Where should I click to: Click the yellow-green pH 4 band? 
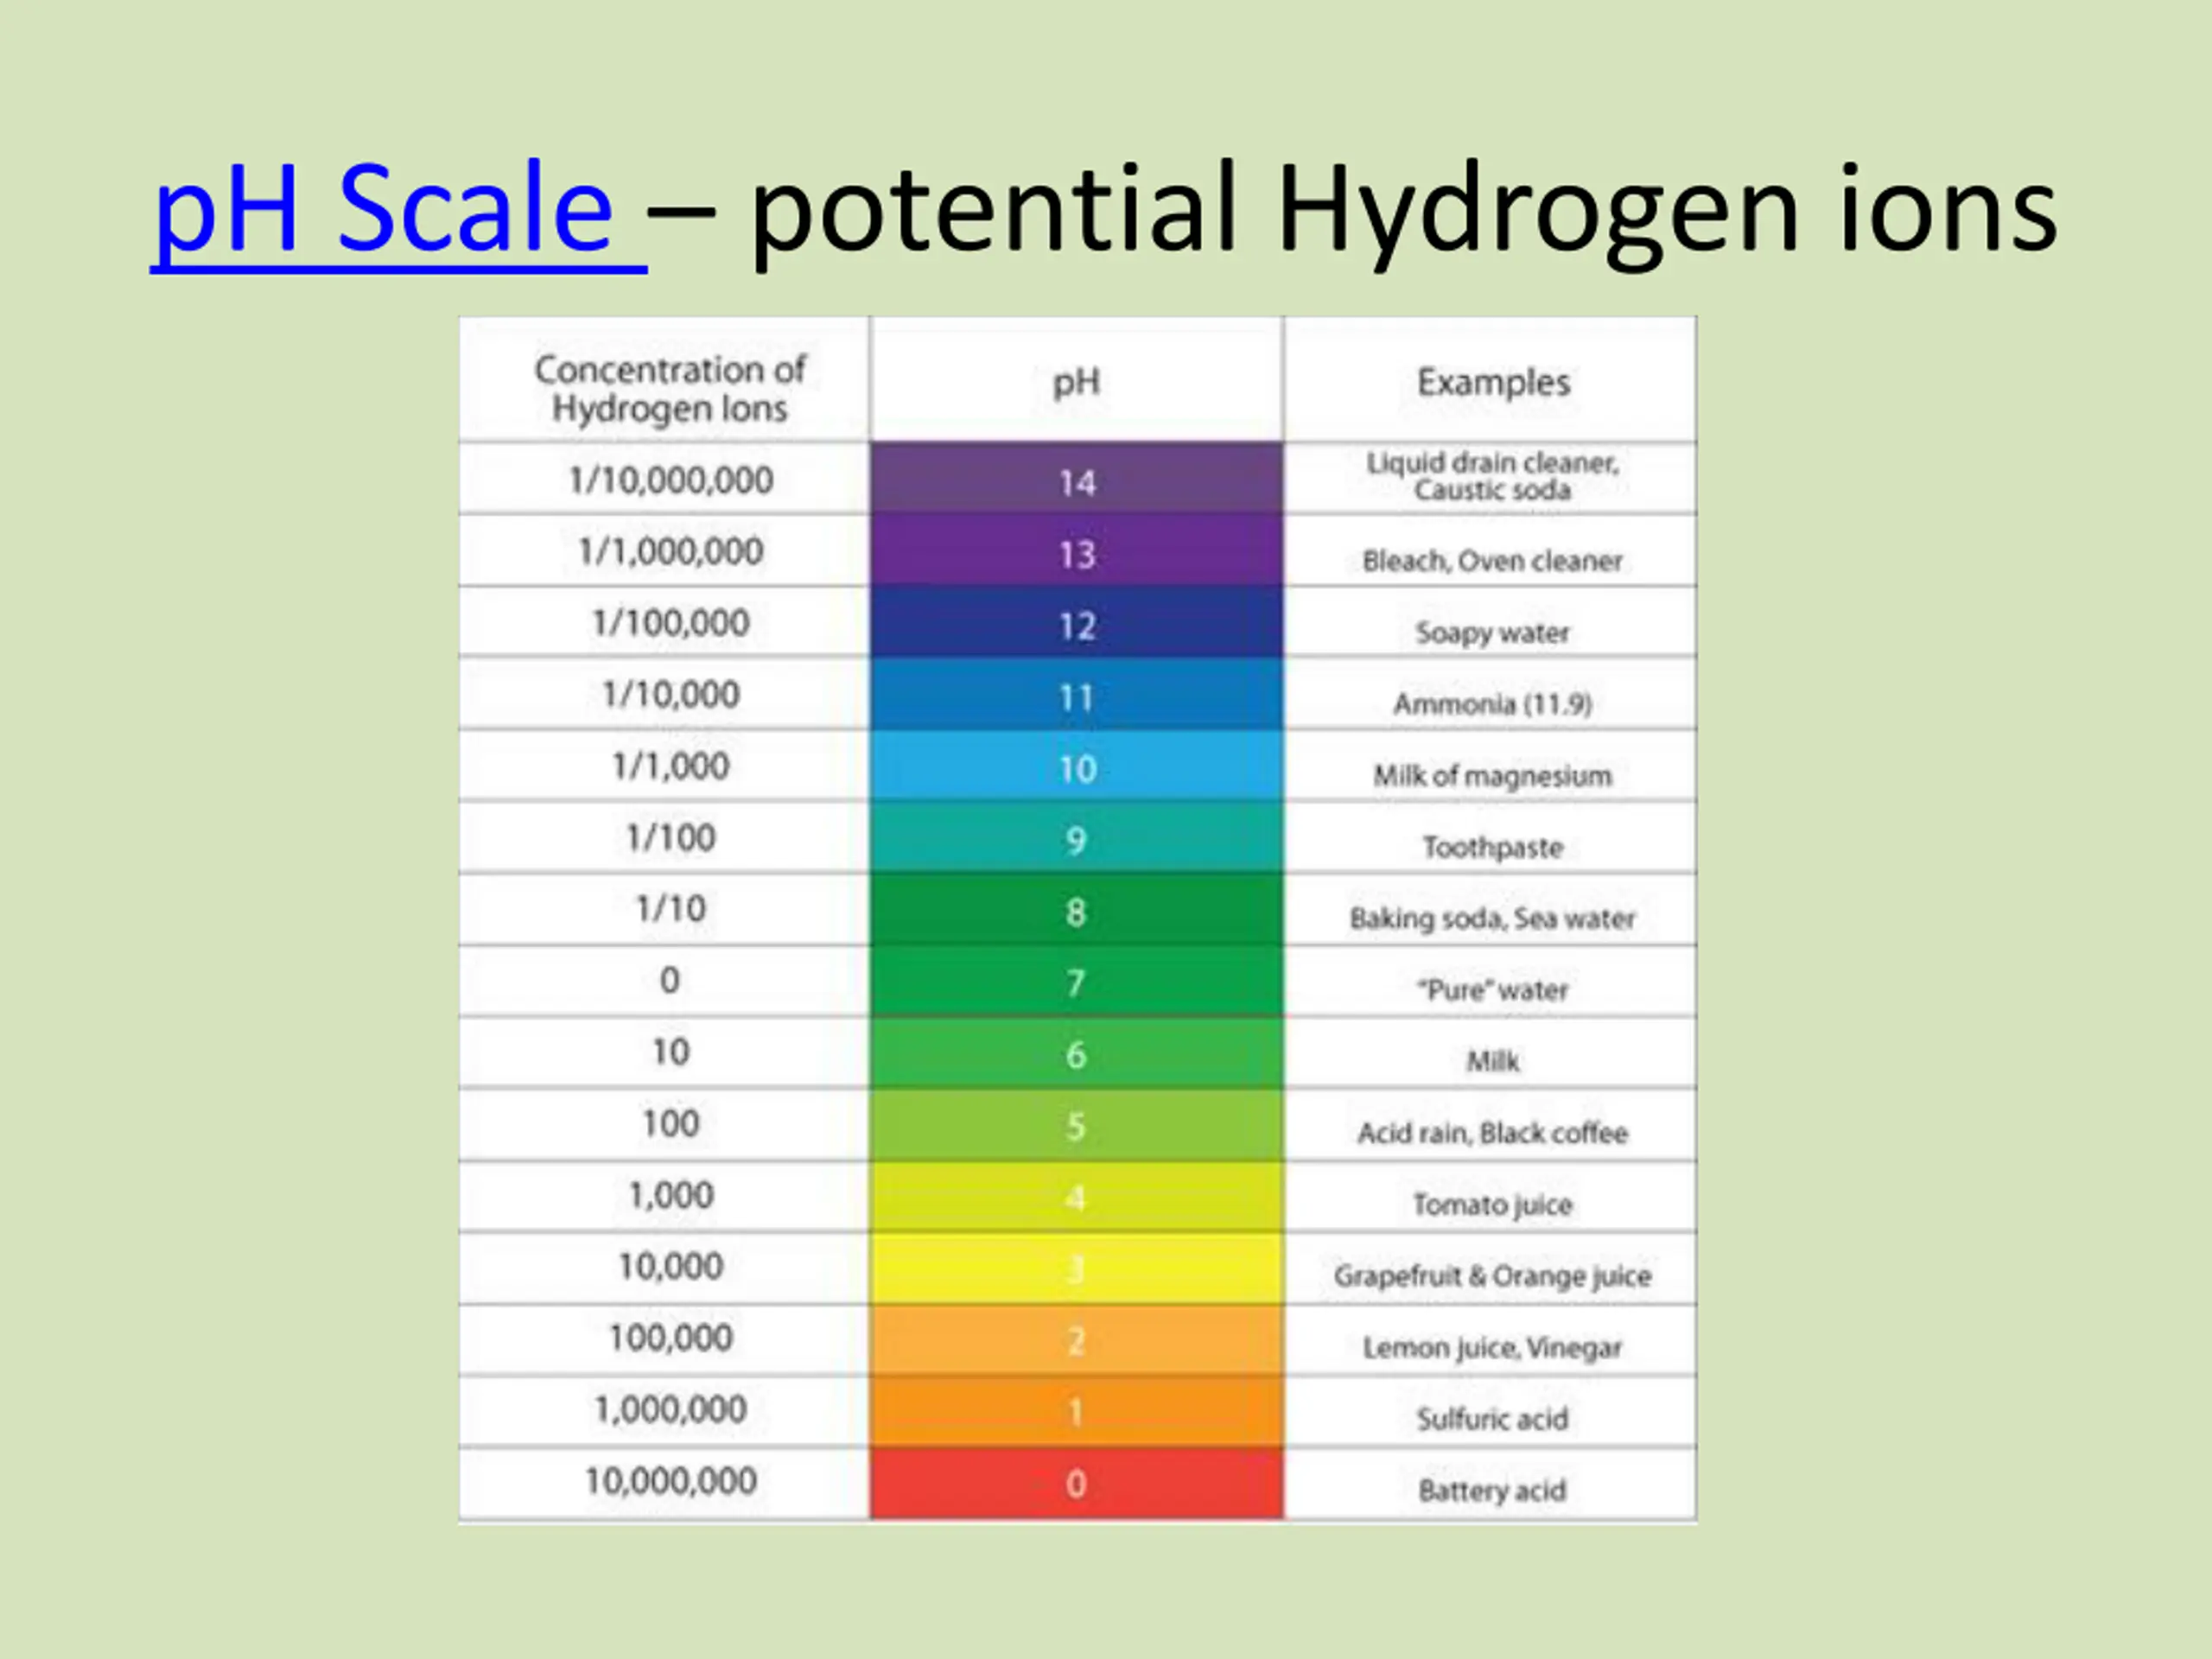(1077, 1197)
